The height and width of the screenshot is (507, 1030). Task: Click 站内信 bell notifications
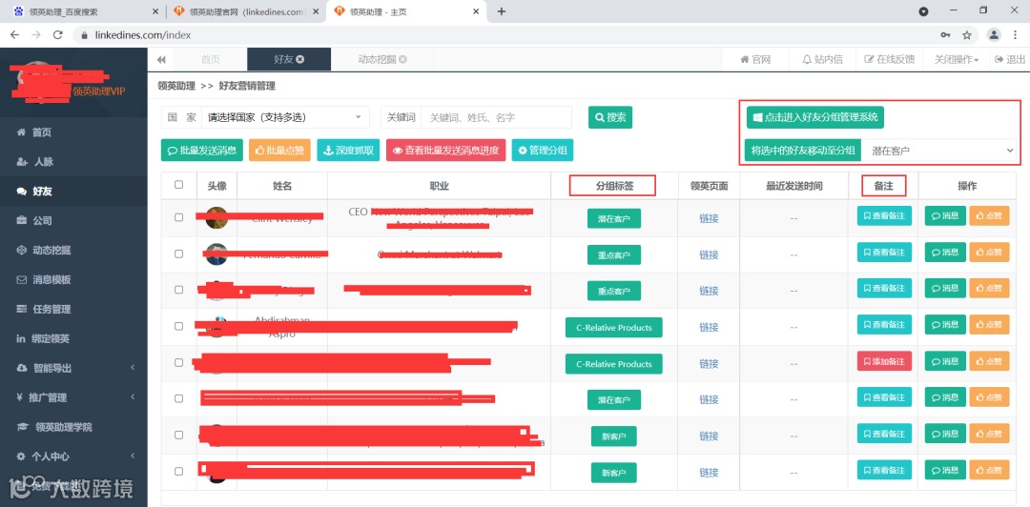pyautogui.click(x=822, y=59)
